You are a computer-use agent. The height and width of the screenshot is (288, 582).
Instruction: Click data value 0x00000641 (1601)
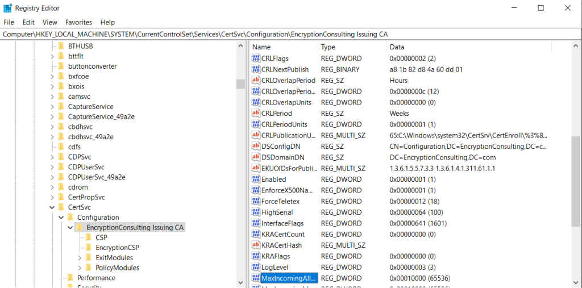pos(418,223)
